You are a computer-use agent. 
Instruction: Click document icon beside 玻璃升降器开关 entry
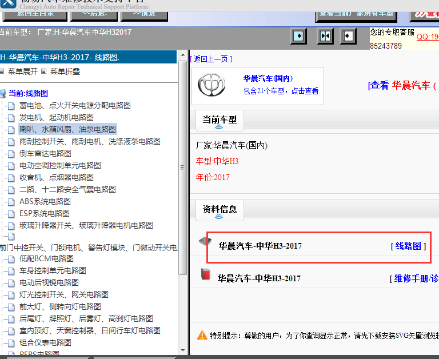[11, 226]
